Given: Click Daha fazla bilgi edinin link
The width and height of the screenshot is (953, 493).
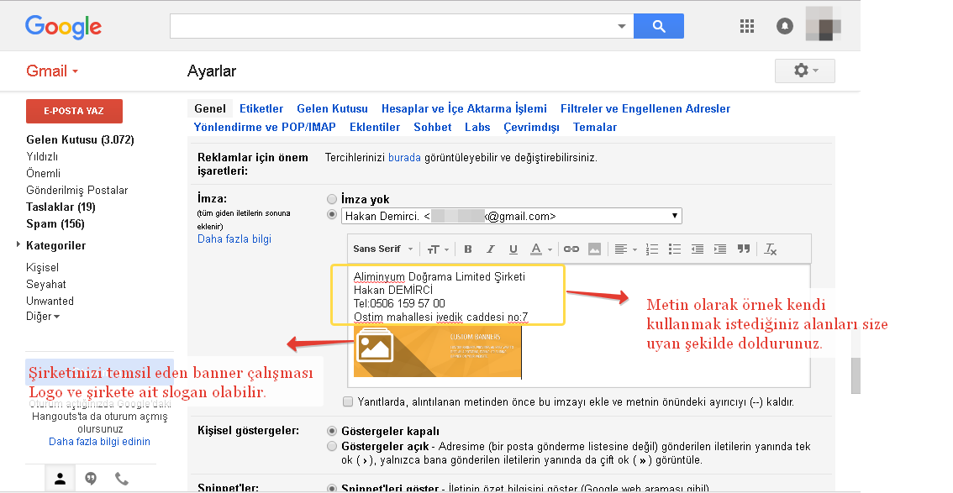Looking at the screenshot, I should click(x=100, y=442).
